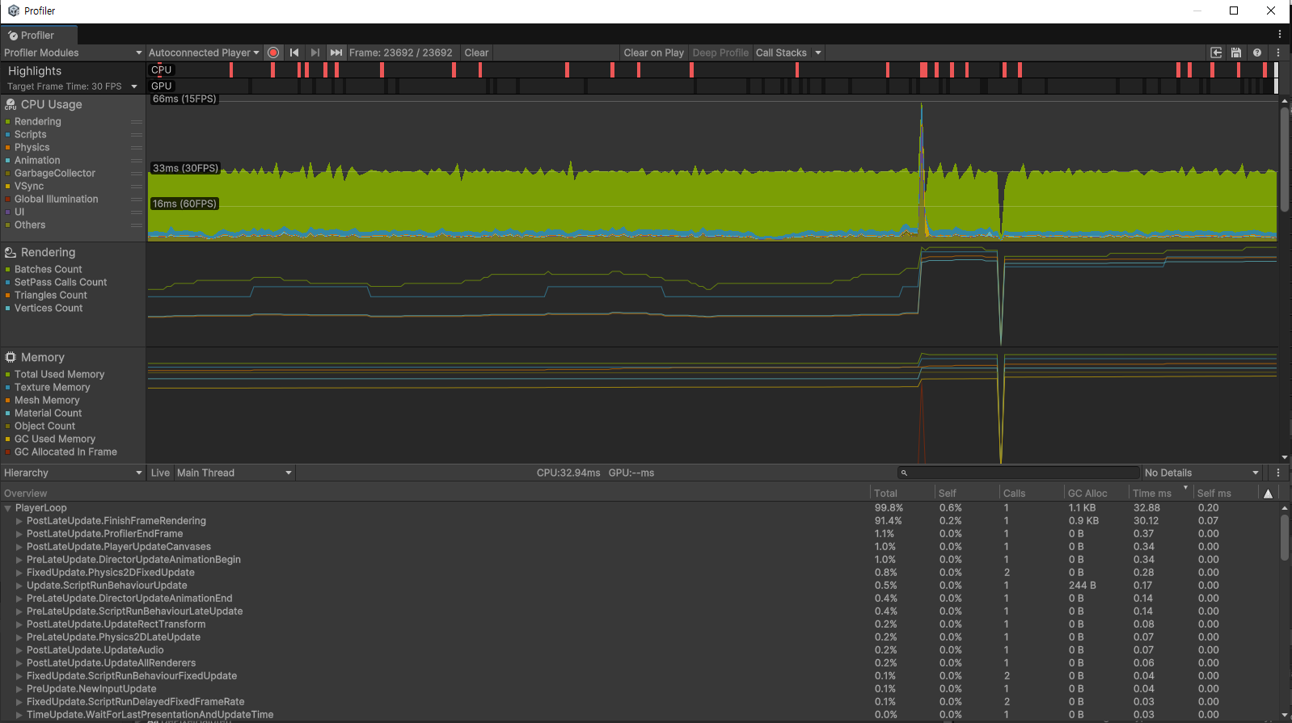Viewport: 1292px width, 723px height.
Task: Select FixedUpdate.Physics2DFixedUpdate row
Action: pos(642,573)
